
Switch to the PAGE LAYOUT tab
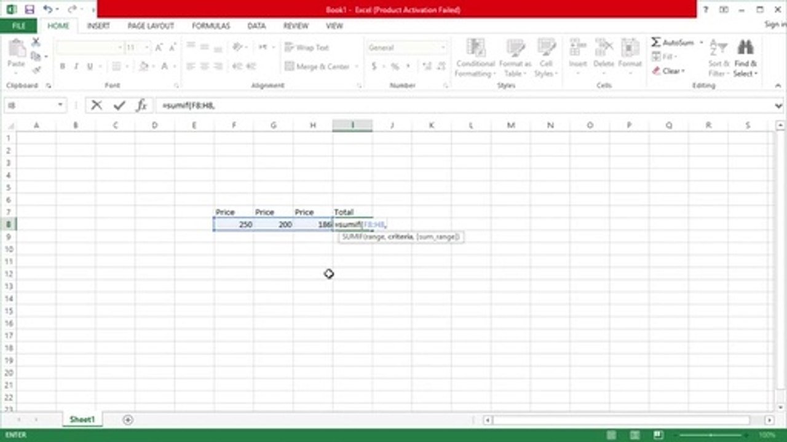[x=151, y=26]
